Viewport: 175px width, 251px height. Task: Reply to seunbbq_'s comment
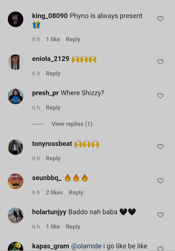pos(76,193)
